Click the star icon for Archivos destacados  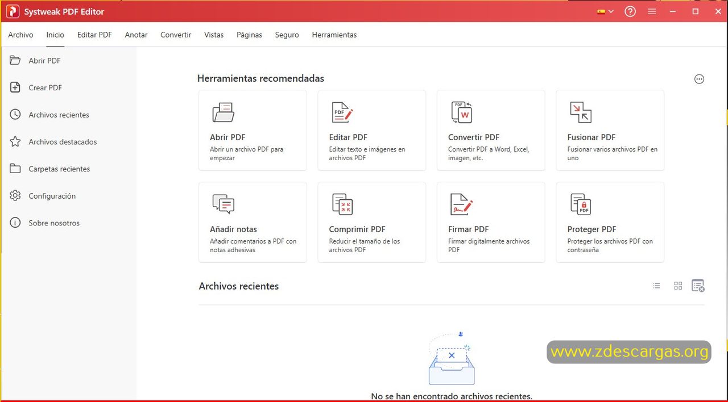coord(15,141)
